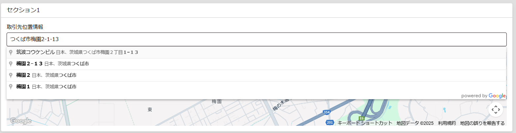Select the 筑波コウケンビル address suggestion
The width and height of the screenshot is (516, 133).
point(257,53)
